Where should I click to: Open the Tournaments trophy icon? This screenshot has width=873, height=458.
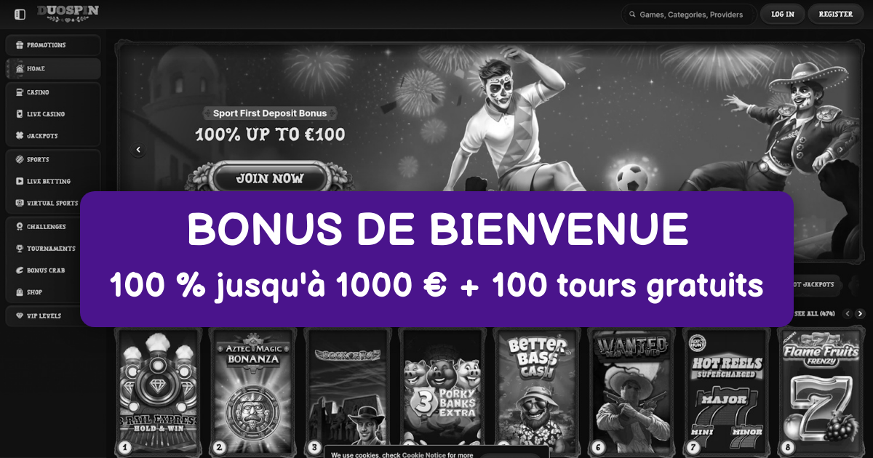point(19,249)
